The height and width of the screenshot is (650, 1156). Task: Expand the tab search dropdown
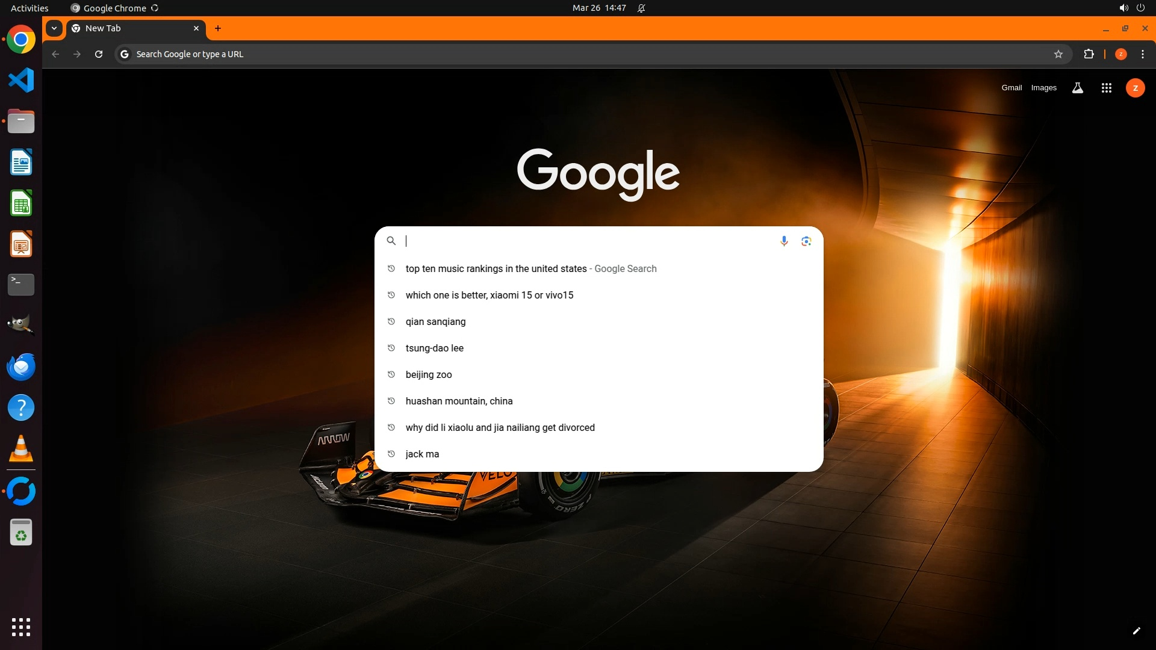click(54, 28)
